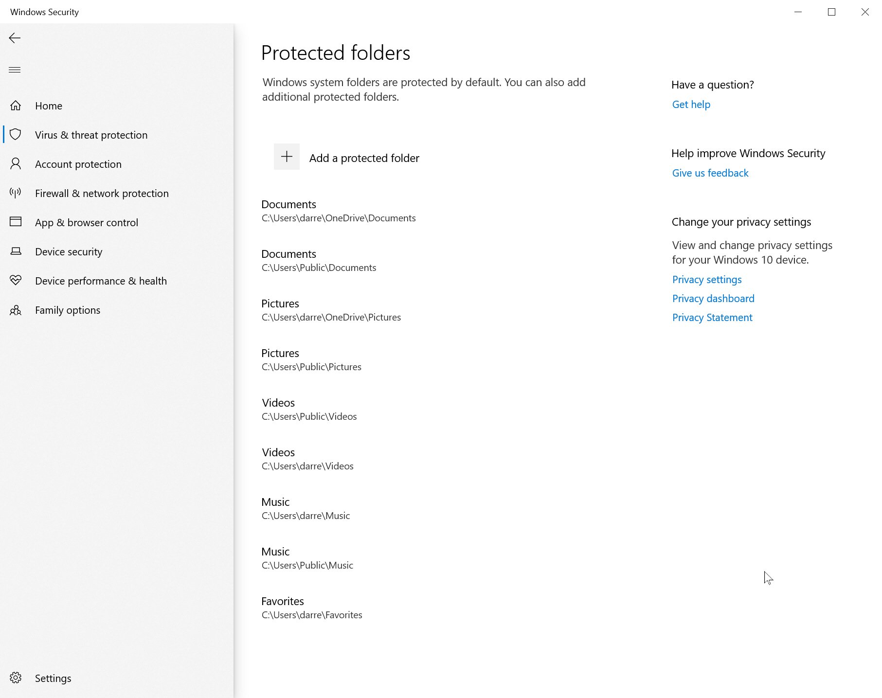This screenshot has height=698, width=882.
Task: Open Privacy settings link
Action: pos(707,280)
